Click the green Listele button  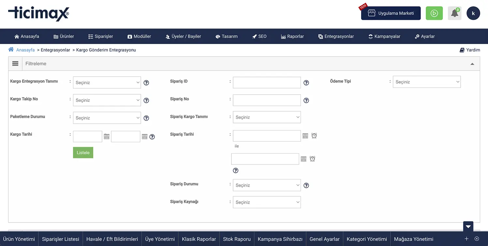(83, 153)
